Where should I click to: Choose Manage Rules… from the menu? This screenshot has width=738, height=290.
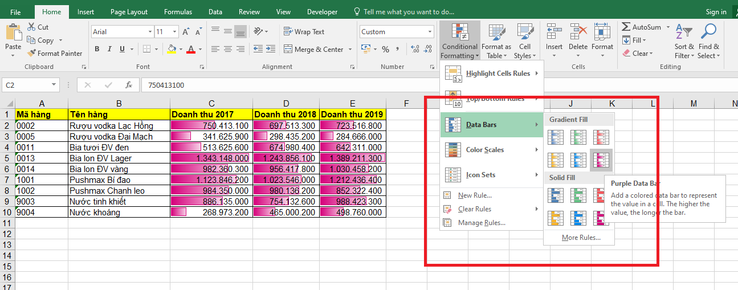pos(482,223)
